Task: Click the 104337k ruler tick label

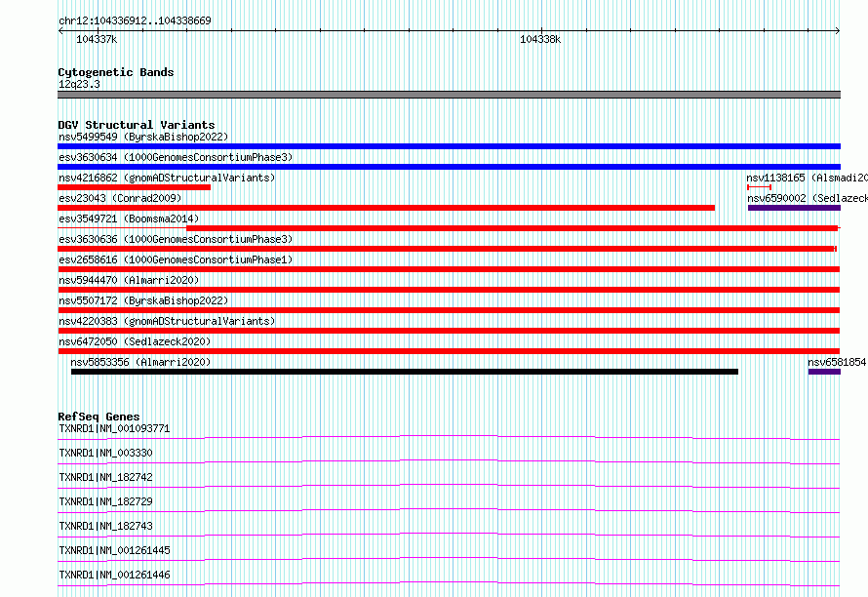Action: tap(97, 39)
